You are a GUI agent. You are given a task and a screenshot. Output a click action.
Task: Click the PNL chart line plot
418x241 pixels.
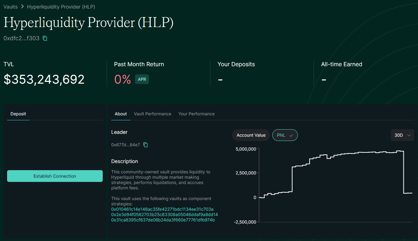pyautogui.click(x=336, y=175)
